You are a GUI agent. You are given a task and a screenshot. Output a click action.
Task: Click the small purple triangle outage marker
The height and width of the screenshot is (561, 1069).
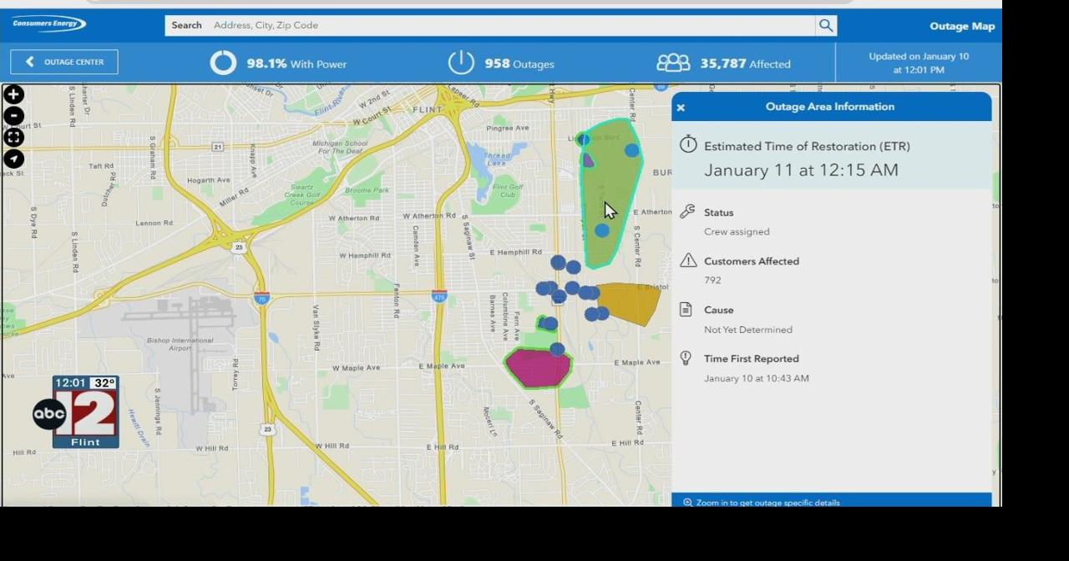pos(588,159)
